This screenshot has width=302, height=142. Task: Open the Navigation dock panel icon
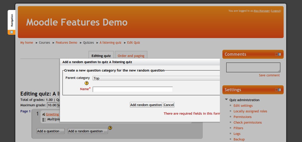tap(11, 32)
